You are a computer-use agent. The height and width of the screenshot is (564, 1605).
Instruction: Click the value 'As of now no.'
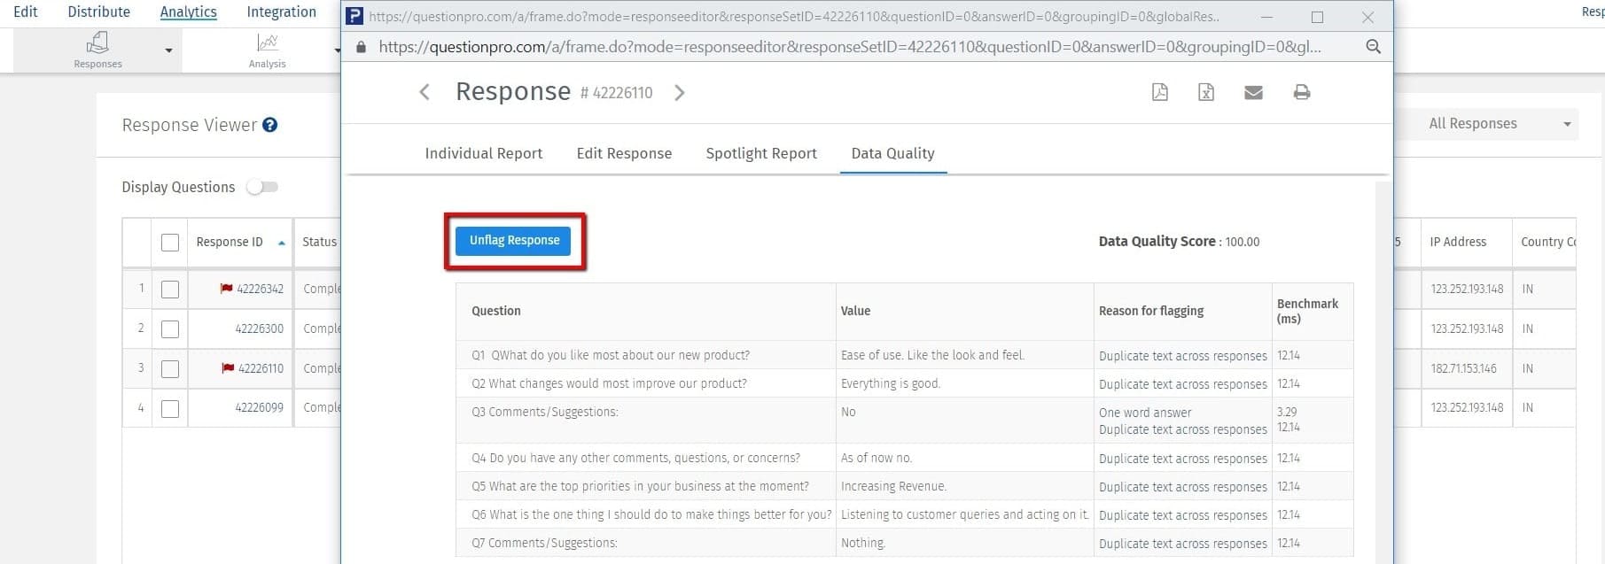877,458
